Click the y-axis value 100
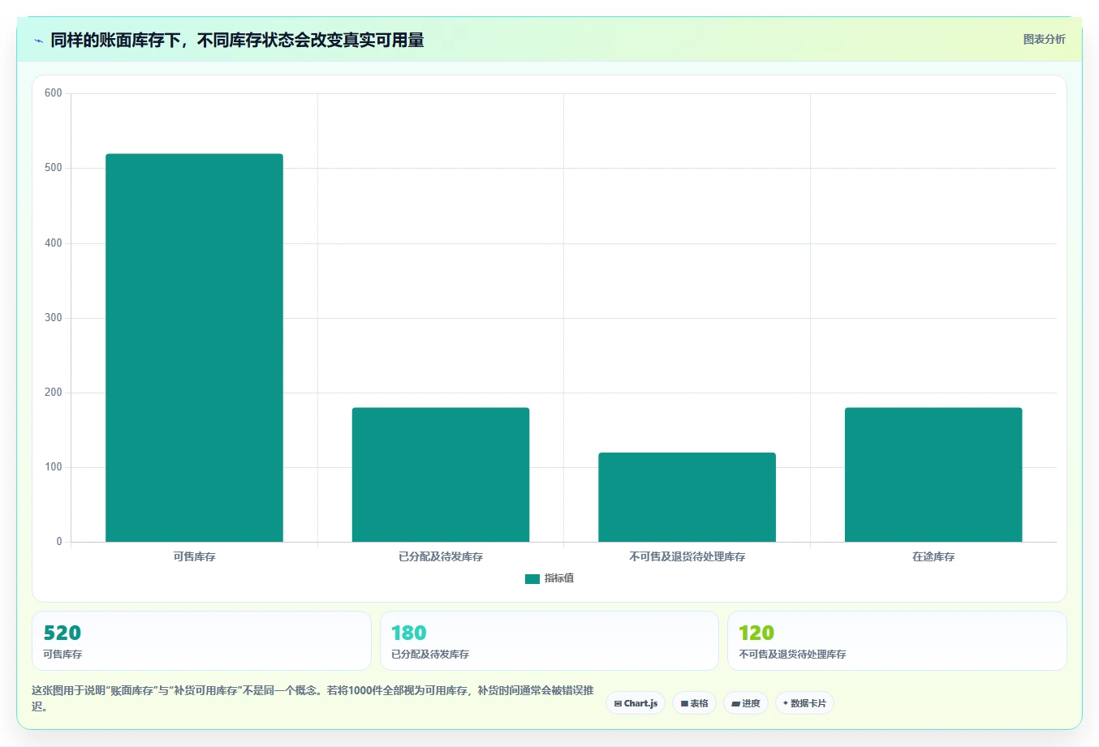Screen dimensions: 1099x747 [54, 467]
